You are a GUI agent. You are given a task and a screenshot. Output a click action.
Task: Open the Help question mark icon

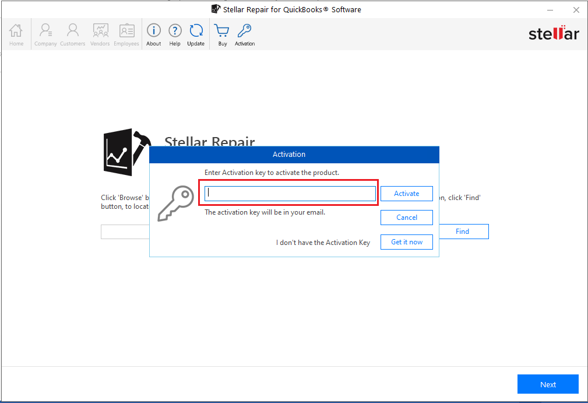coord(175,34)
